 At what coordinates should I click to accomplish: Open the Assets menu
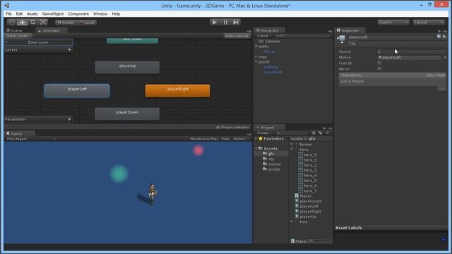click(x=32, y=14)
